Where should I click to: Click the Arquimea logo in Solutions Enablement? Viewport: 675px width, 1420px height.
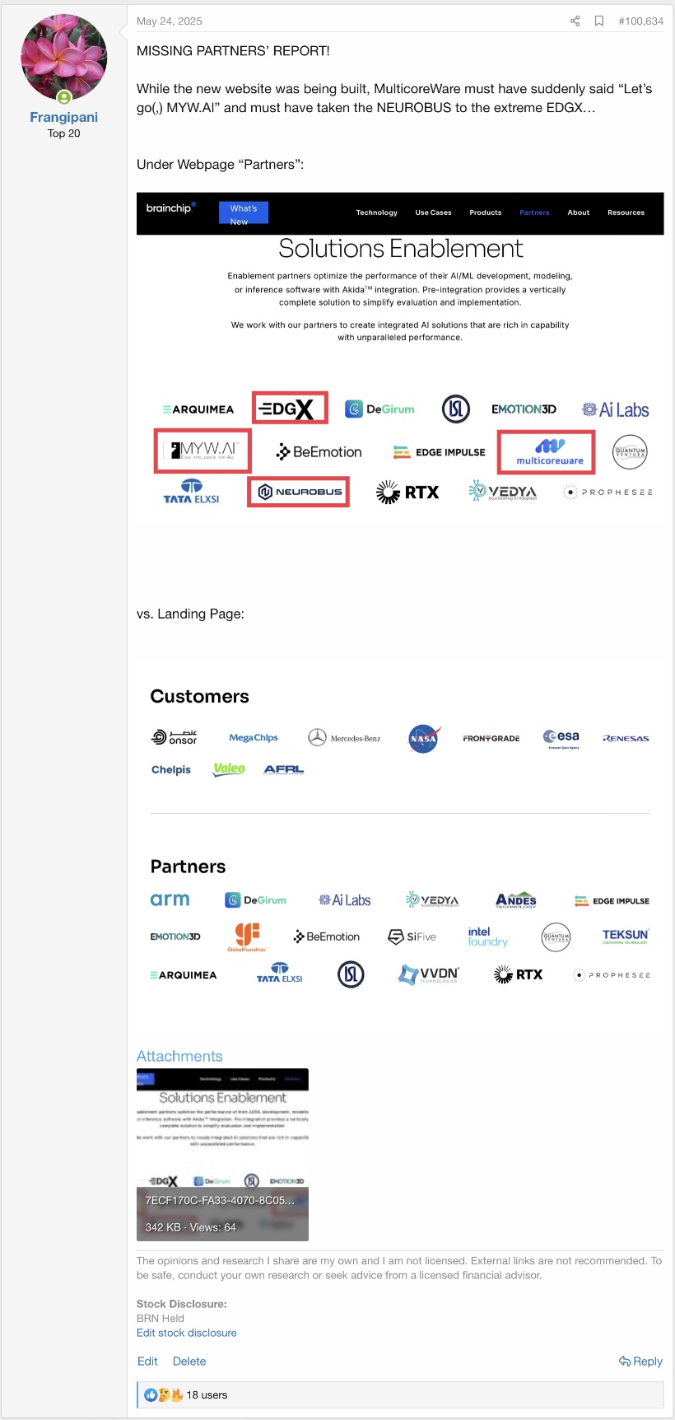tap(198, 409)
